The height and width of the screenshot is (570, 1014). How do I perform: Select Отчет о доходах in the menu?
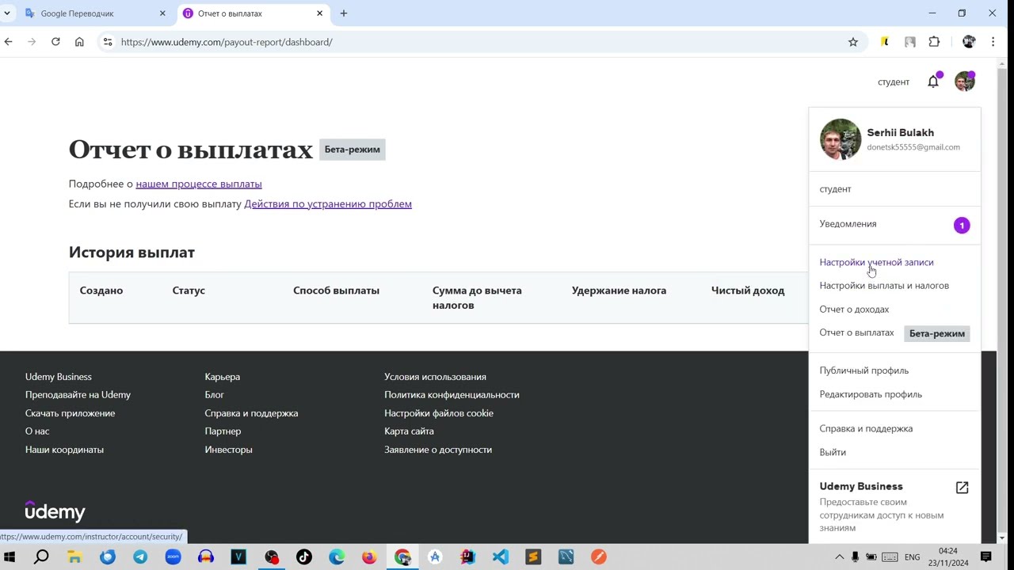pyautogui.click(x=854, y=310)
